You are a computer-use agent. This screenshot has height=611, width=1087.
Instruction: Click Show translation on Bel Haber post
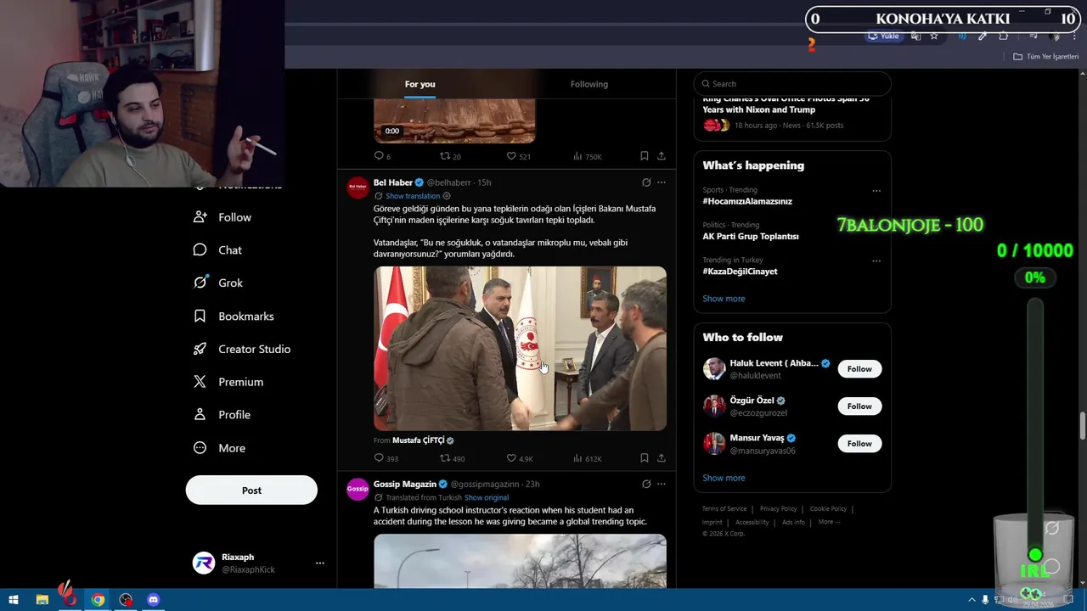[413, 196]
